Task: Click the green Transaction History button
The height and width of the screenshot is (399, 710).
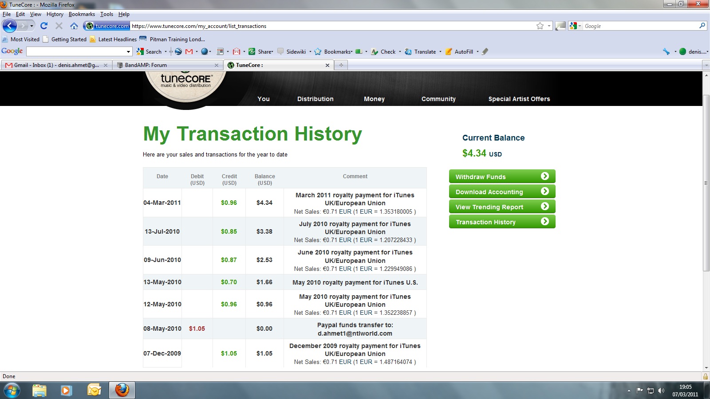Action: (502, 222)
